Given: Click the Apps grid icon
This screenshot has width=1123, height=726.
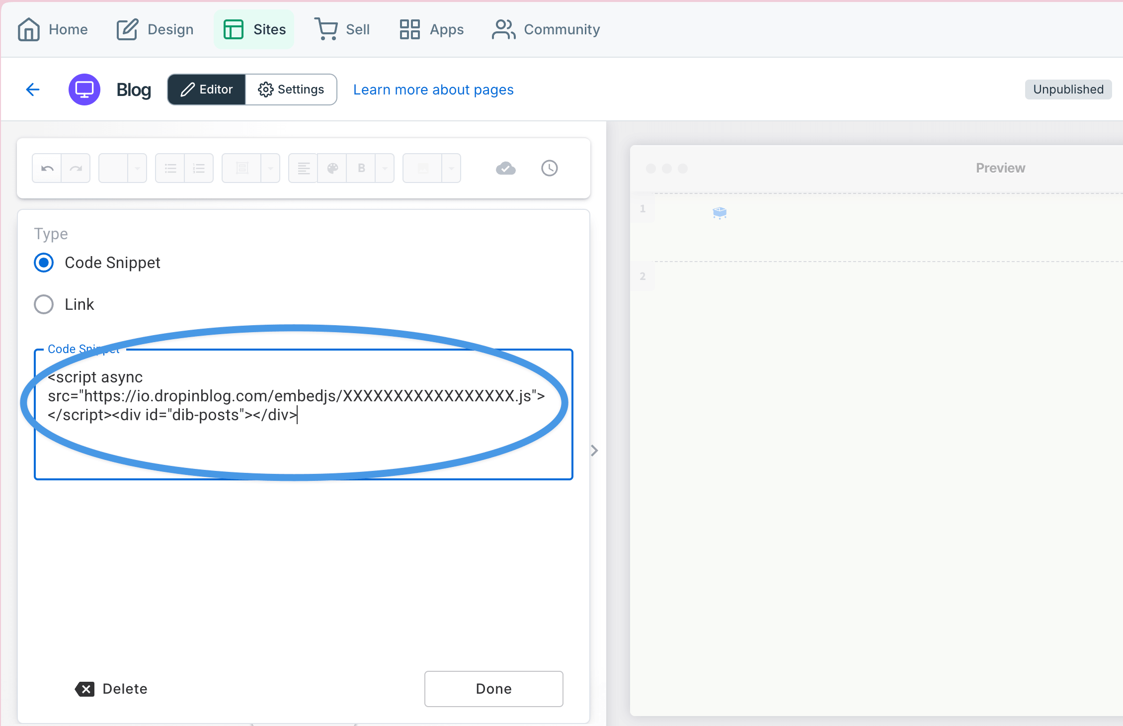Looking at the screenshot, I should 410,29.
